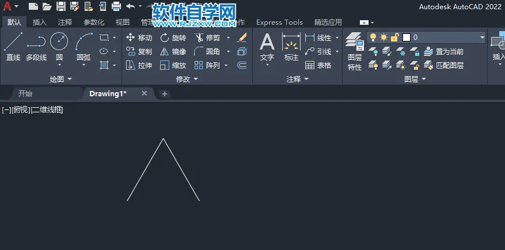Click the Set Current (置为当前) button
The image size is (505, 250).
tap(443, 52)
